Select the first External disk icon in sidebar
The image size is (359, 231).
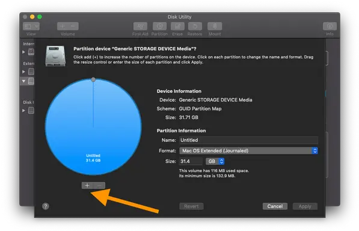tap(31, 72)
